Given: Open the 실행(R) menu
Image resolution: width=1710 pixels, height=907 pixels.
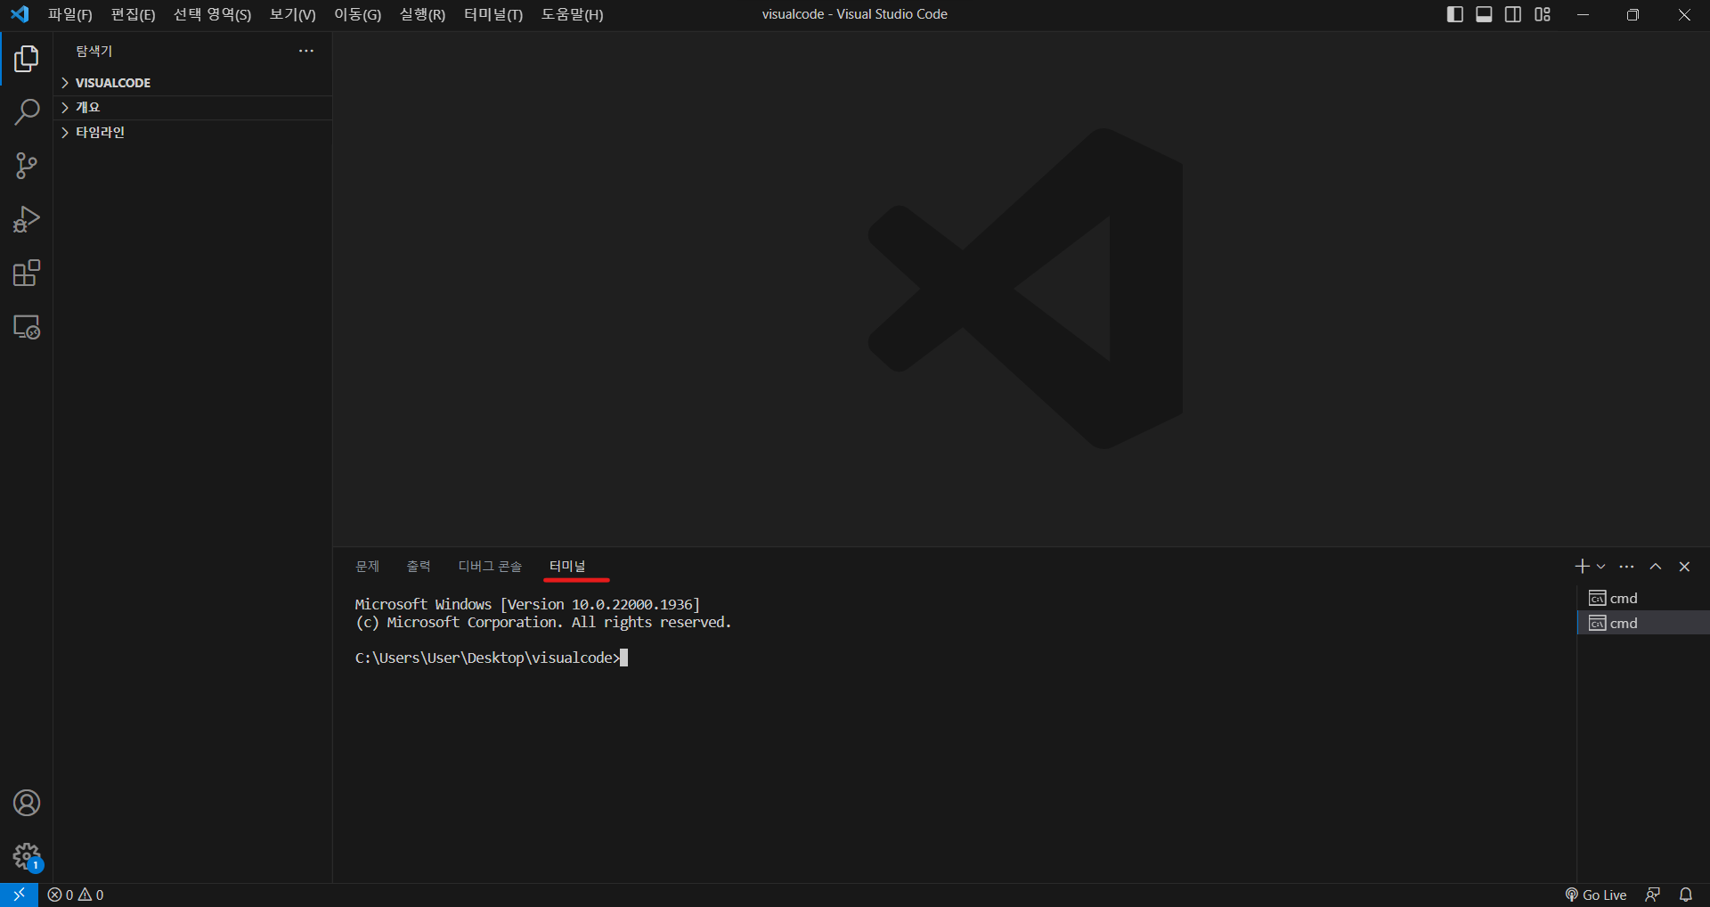Looking at the screenshot, I should [x=422, y=14].
